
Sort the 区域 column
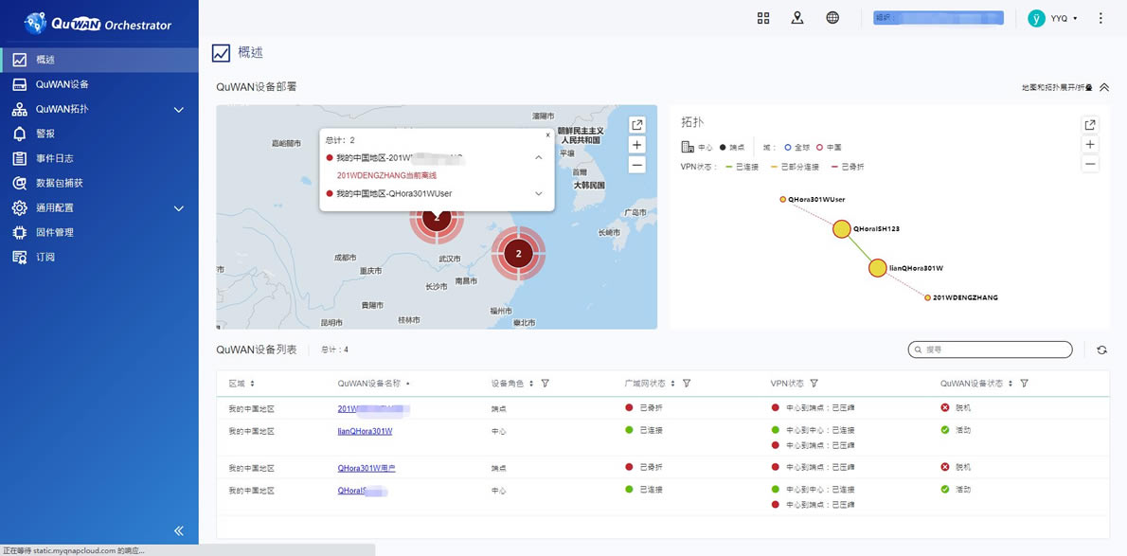click(252, 384)
